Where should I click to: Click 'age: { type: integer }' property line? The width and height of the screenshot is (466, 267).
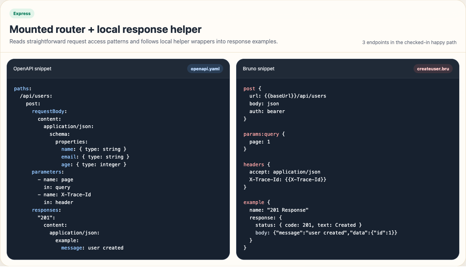coord(94,164)
